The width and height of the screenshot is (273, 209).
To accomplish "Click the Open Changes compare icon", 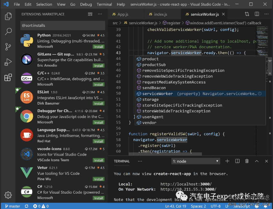I will tap(247, 14).
